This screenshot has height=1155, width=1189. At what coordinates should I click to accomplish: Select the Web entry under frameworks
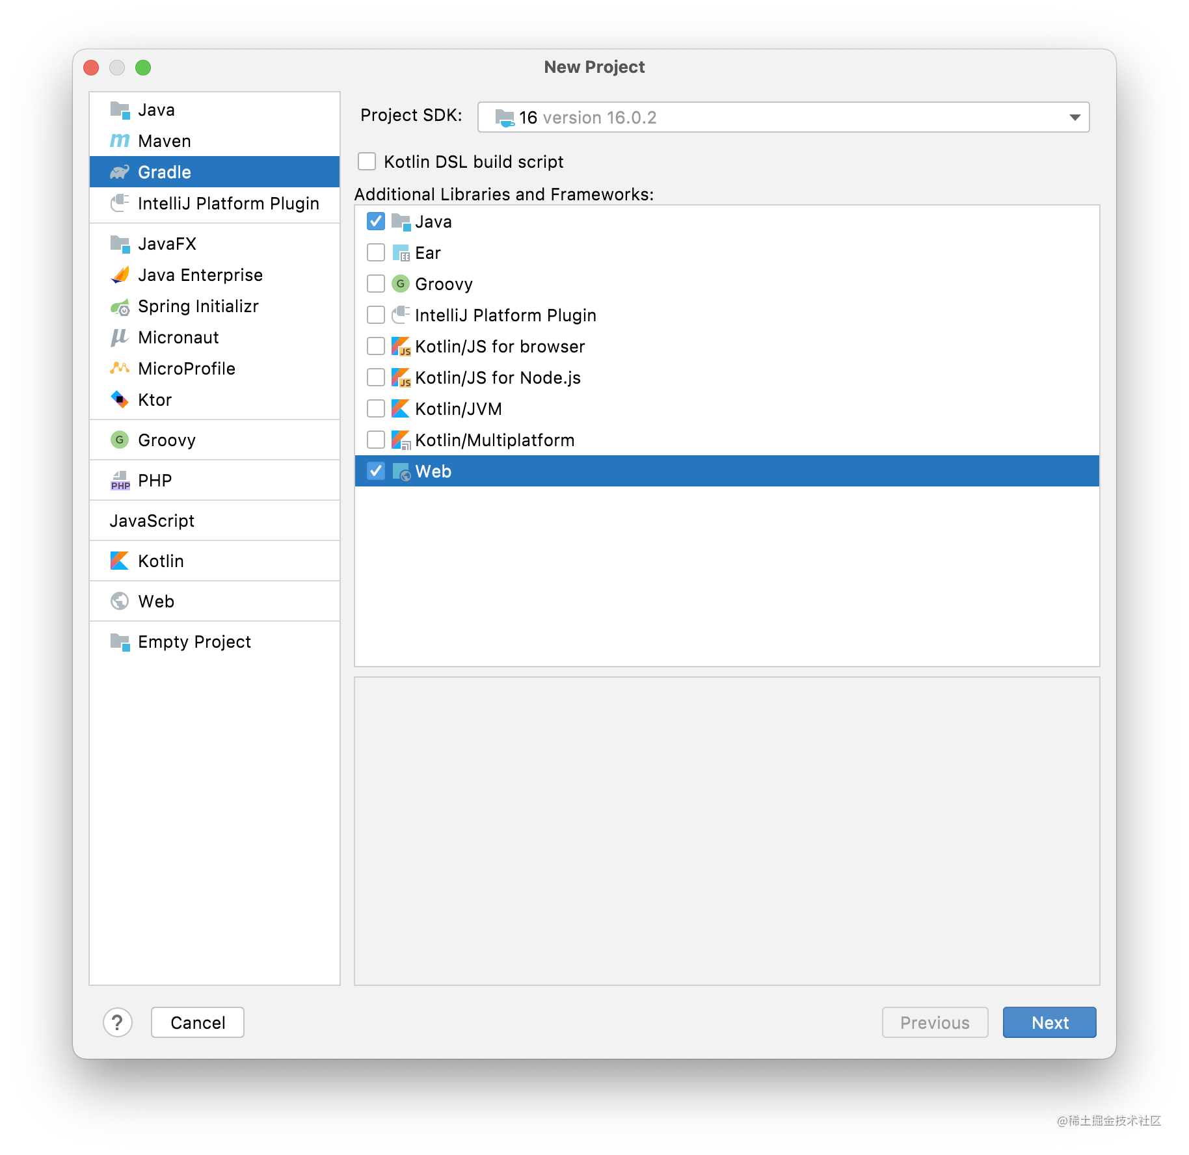coord(433,471)
